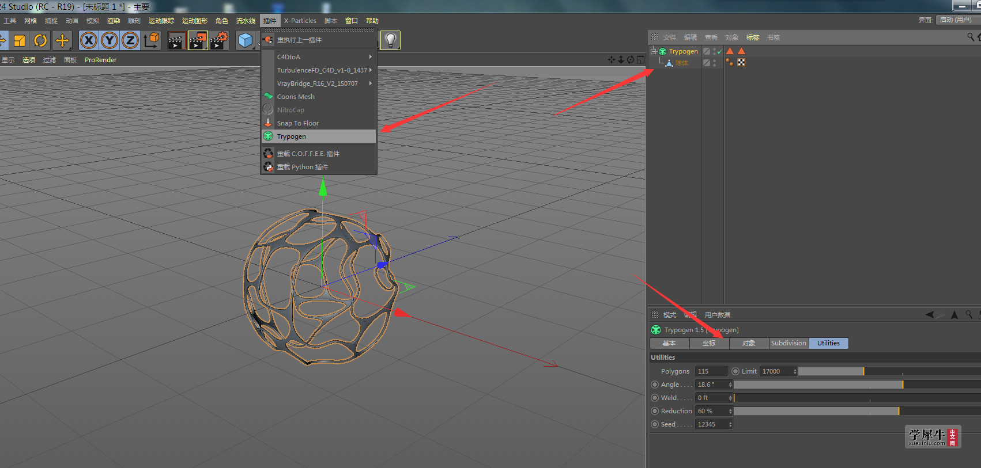981x468 pixels.
Task: Toggle Trypogen layer box
Action: (x=707, y=51)
